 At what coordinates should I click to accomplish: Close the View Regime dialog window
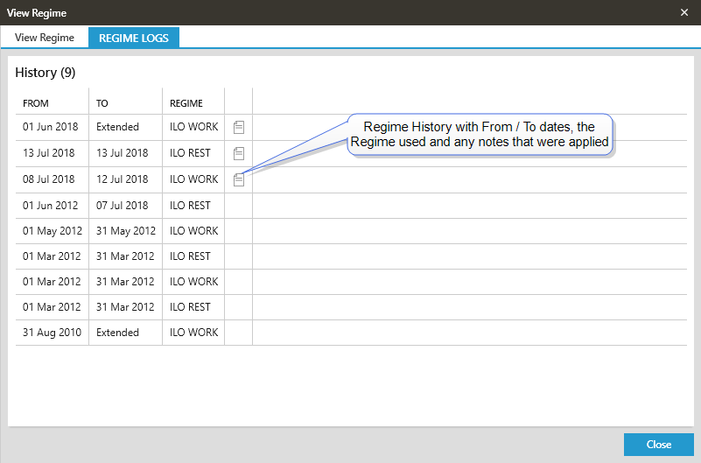pyautogui.click(x=684, y=12)
